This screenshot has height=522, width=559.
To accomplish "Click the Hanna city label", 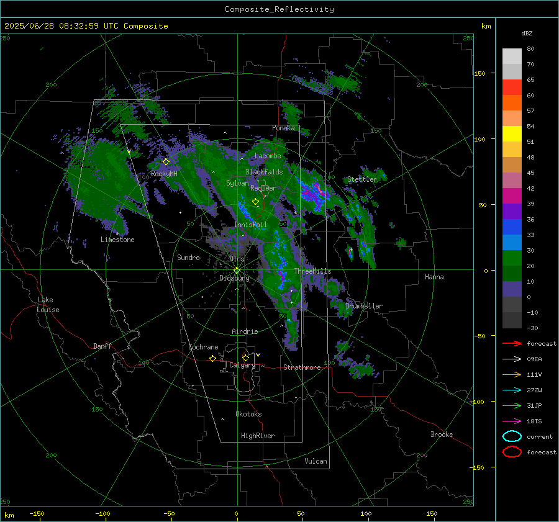I will point(434,277).
